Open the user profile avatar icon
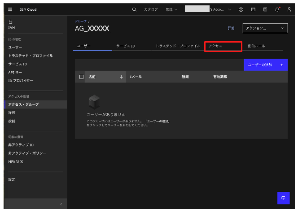298x212 pixels. coord(289,9)
